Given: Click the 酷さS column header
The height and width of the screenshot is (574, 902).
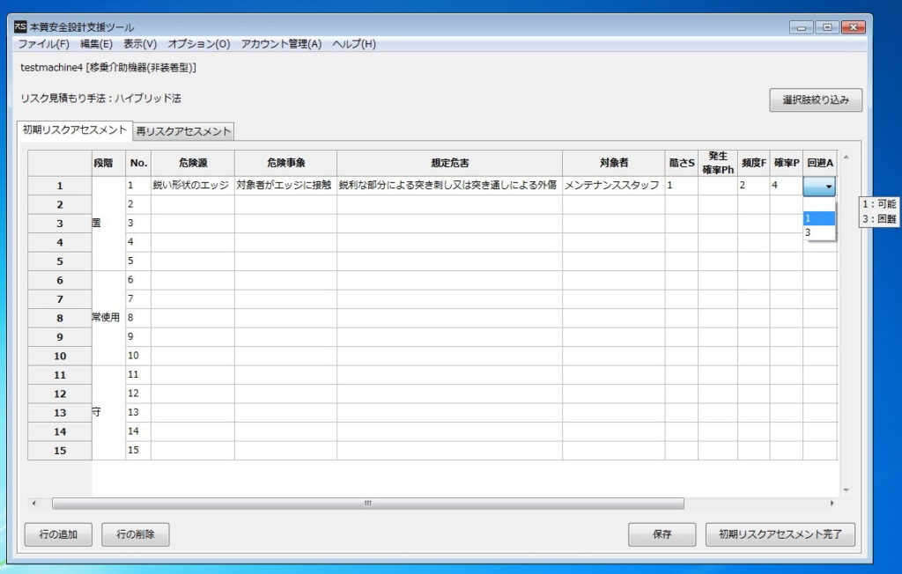Looking at the screenshot, I should tap(682, 164).
